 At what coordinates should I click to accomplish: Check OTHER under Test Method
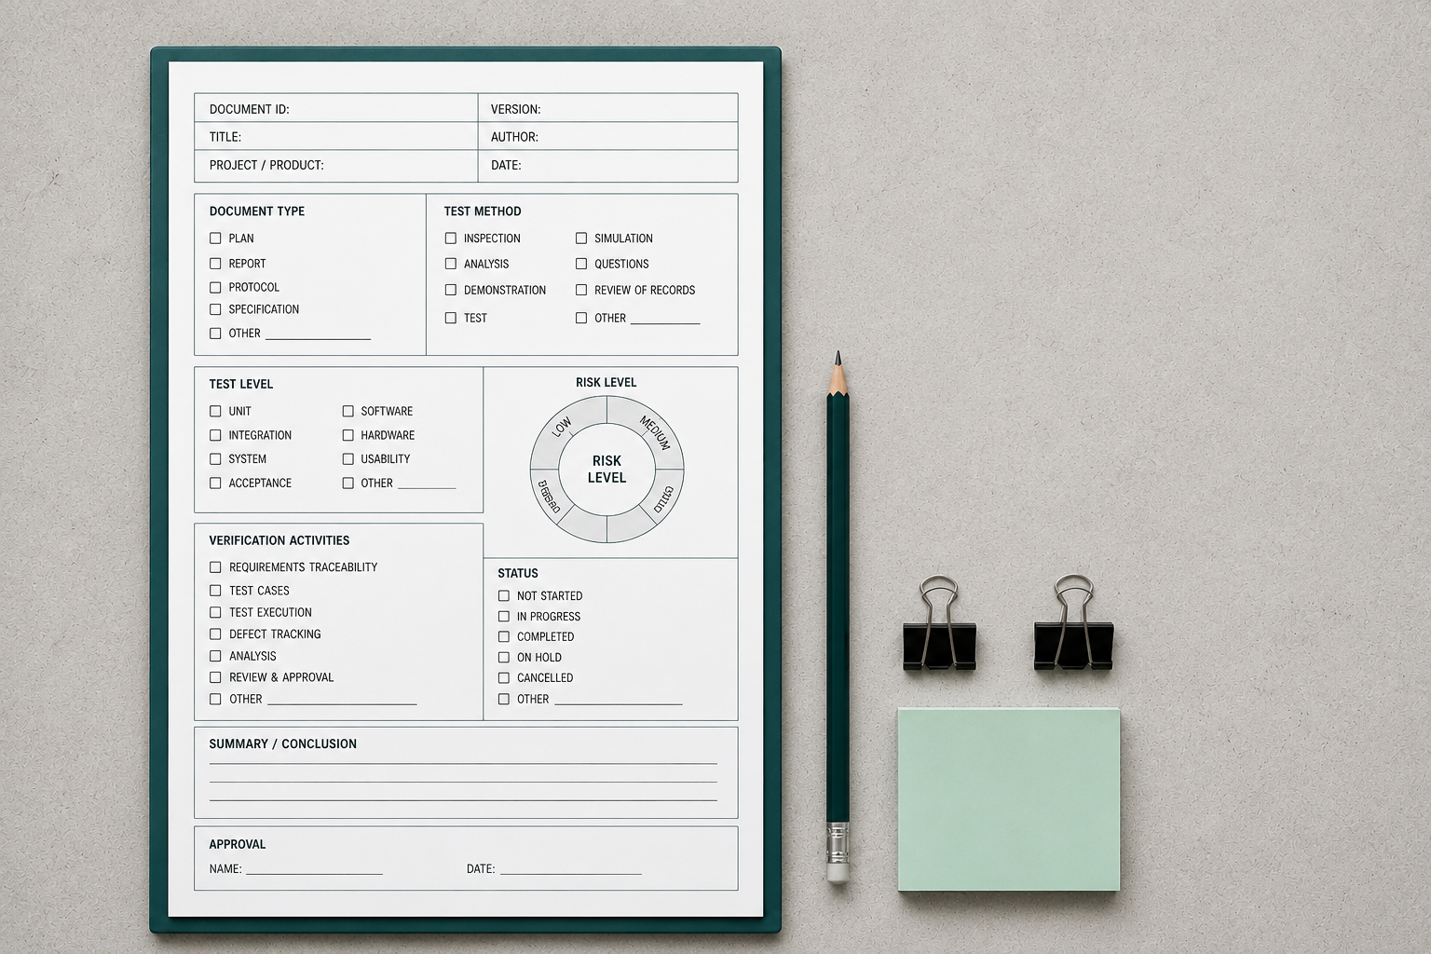(x=581, y=318)
